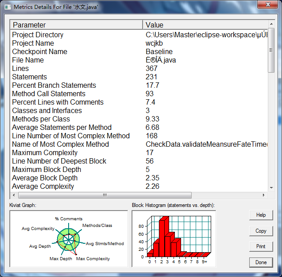Image resolution: width=282 pixels, height=277 pixels.
Task: Select Percent Branch Statements row
Action: pyautogui.click(x=139, y=86)
